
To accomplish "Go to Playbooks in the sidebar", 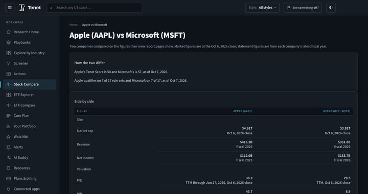I will (22, 42).
